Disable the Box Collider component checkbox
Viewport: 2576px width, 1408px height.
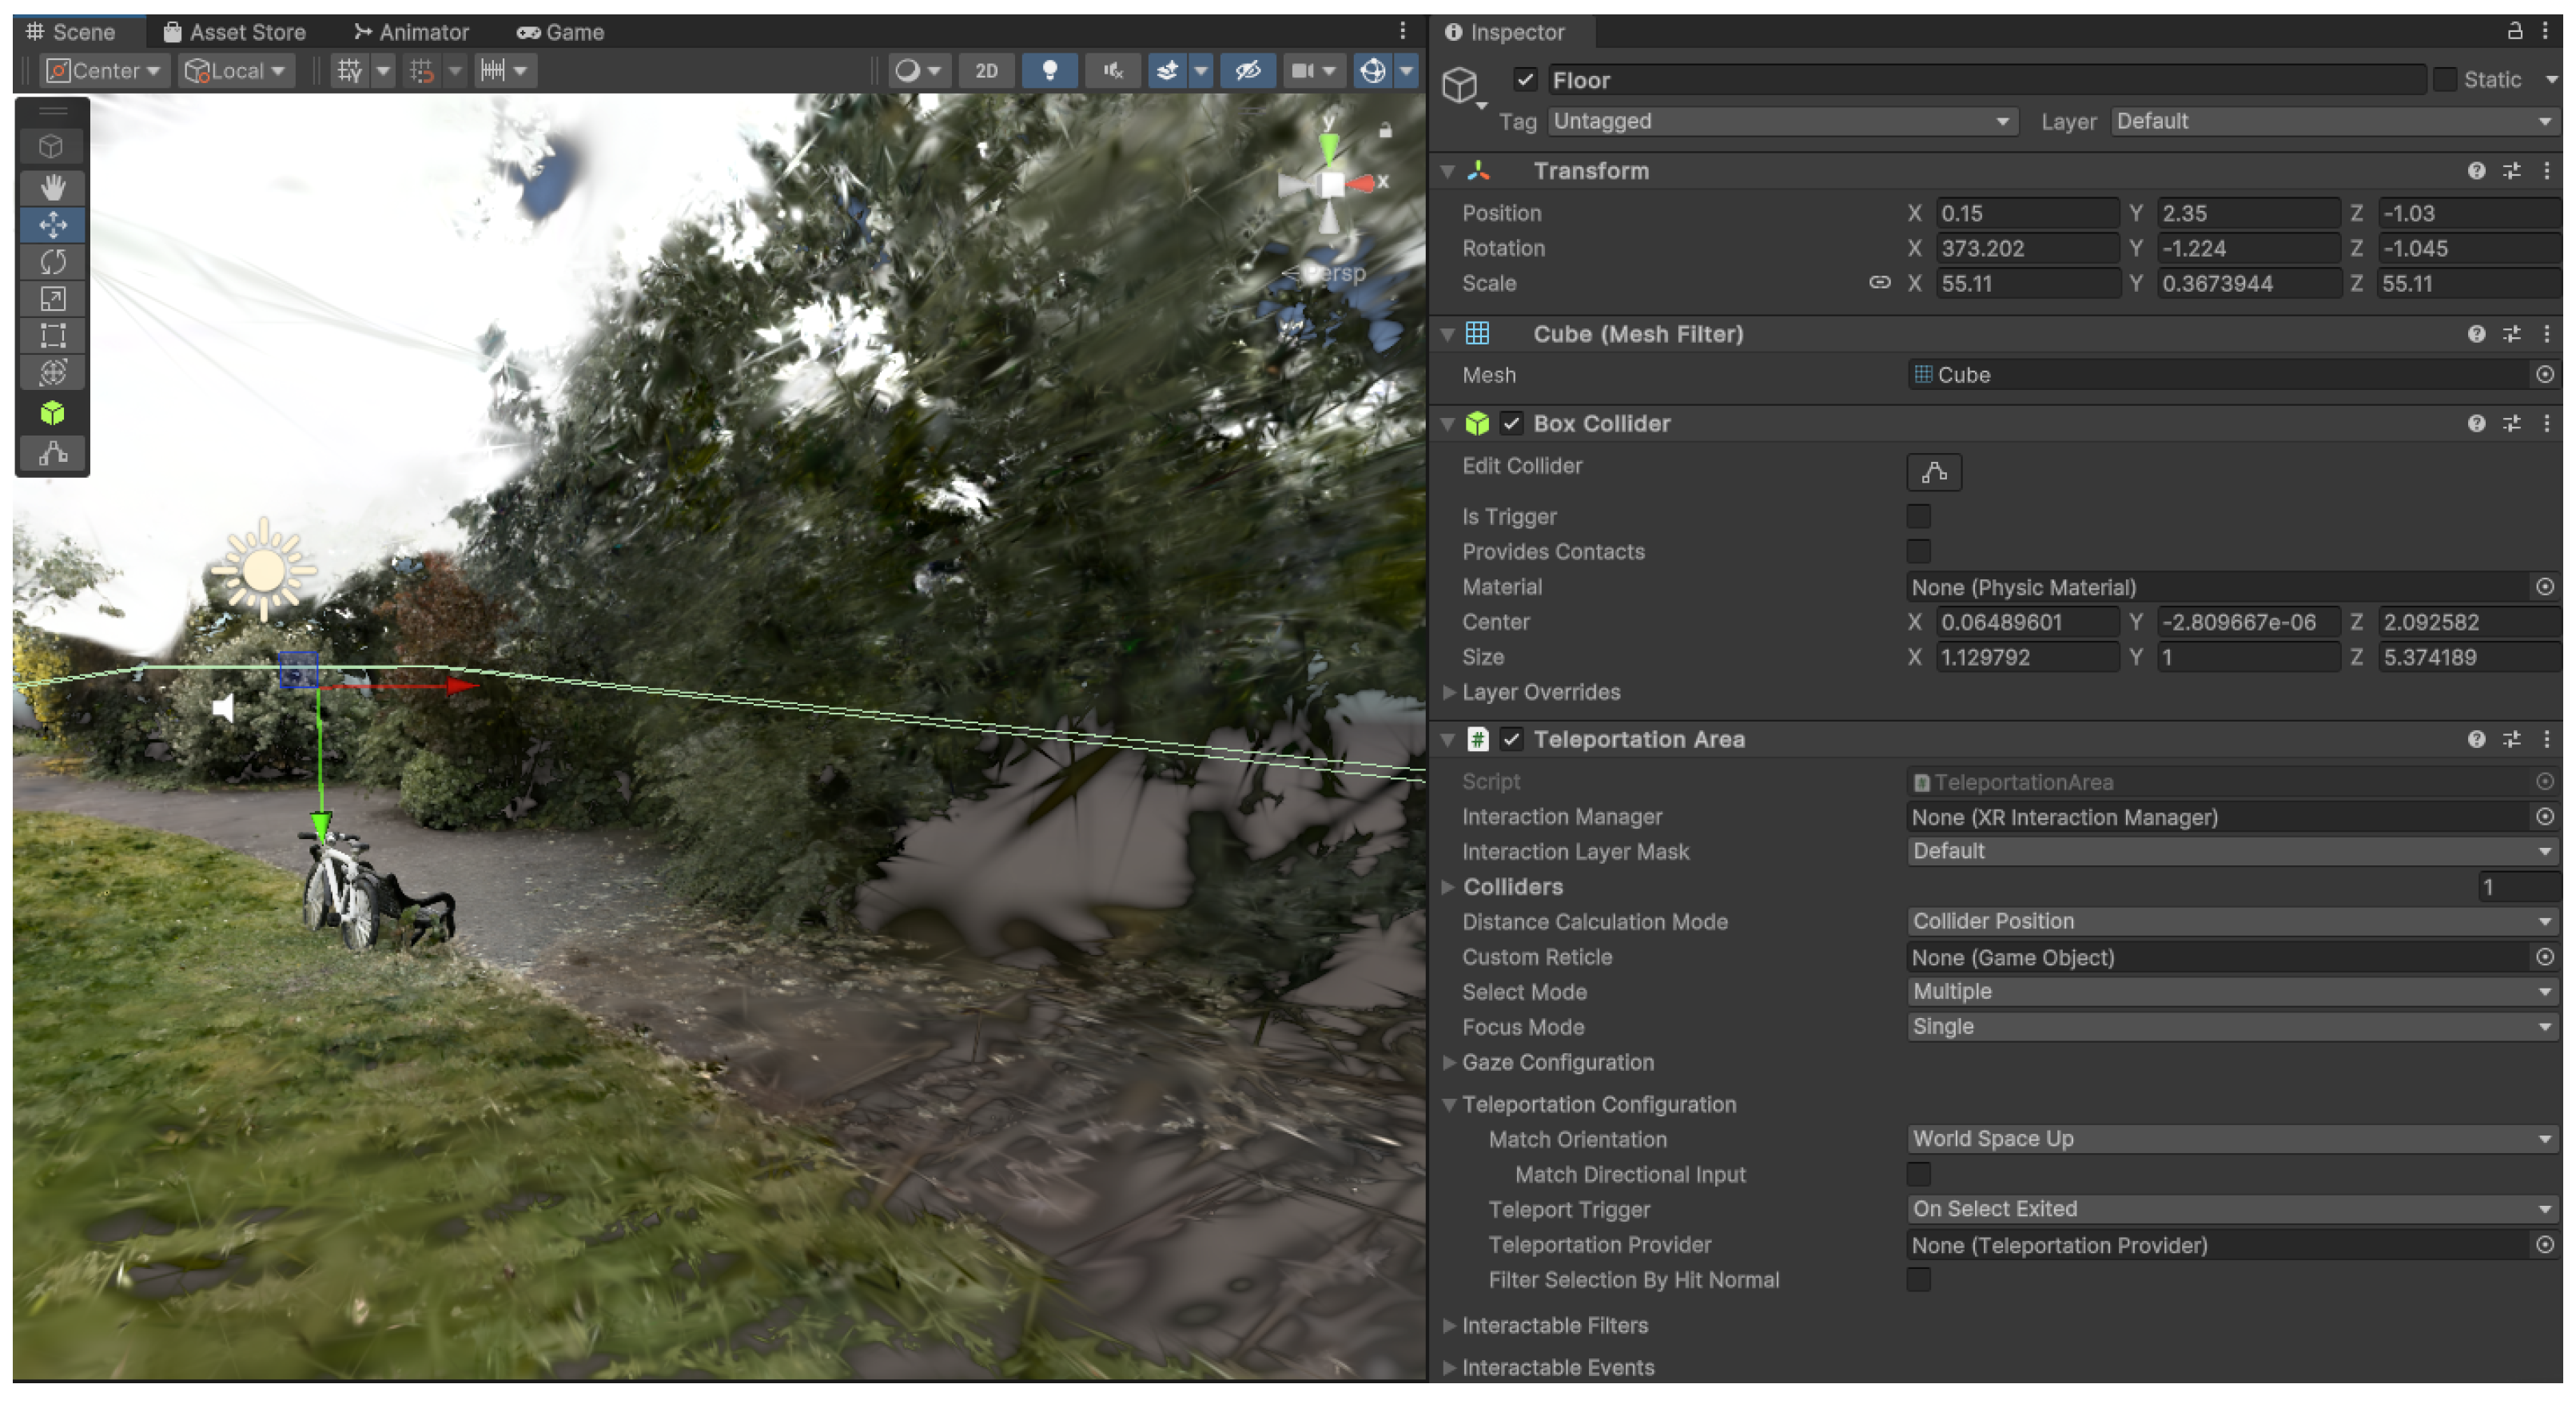point(1511,424)
